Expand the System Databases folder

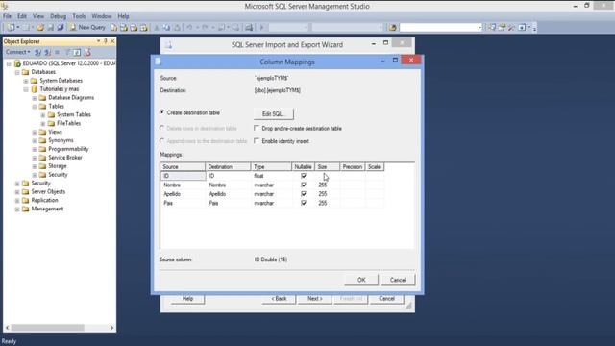point(26,81)
